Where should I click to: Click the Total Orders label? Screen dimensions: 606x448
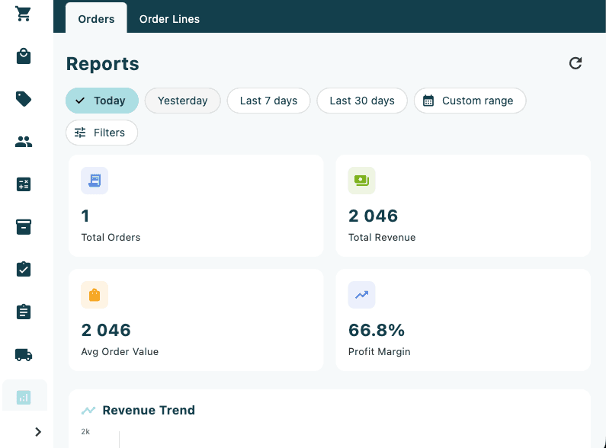(111, 237)
